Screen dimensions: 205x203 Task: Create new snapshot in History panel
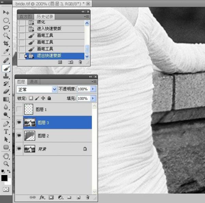[x=71, y=62]
